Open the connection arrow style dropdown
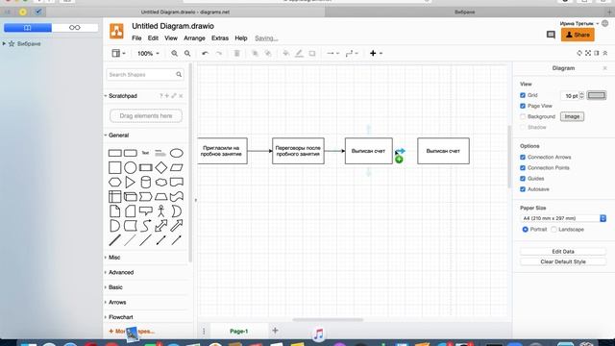This screenshot has height=346, width=615. tap(333, 54)
